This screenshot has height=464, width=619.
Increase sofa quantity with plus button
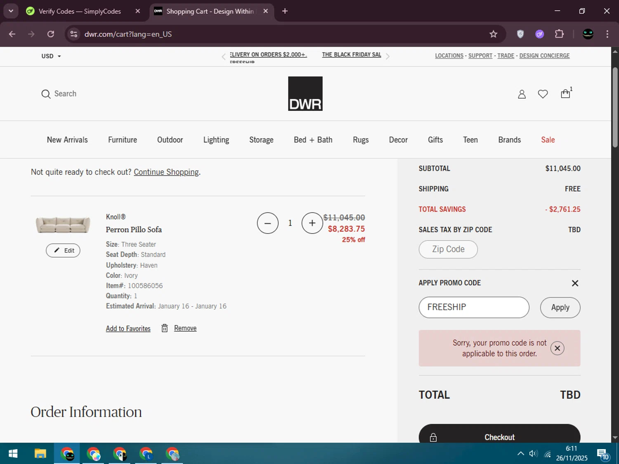click(312, 223)
